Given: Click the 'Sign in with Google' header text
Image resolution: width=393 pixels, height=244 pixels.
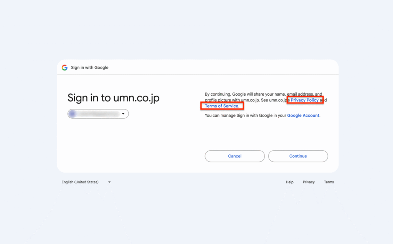Looking at the screenshot, I should click(x=90, y=68).
